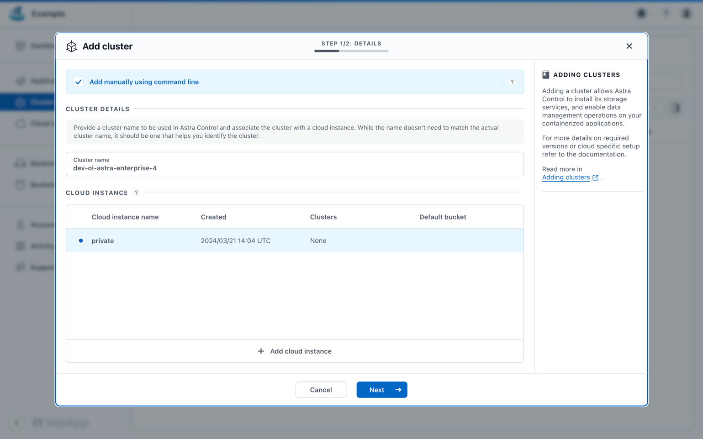Sort by Cloud instance name column header
The image size is (703, 439).
(x=125, y=217)
